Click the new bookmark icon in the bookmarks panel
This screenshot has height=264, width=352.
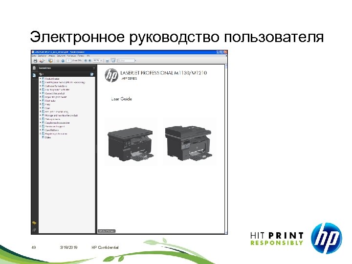click(92, 74)
